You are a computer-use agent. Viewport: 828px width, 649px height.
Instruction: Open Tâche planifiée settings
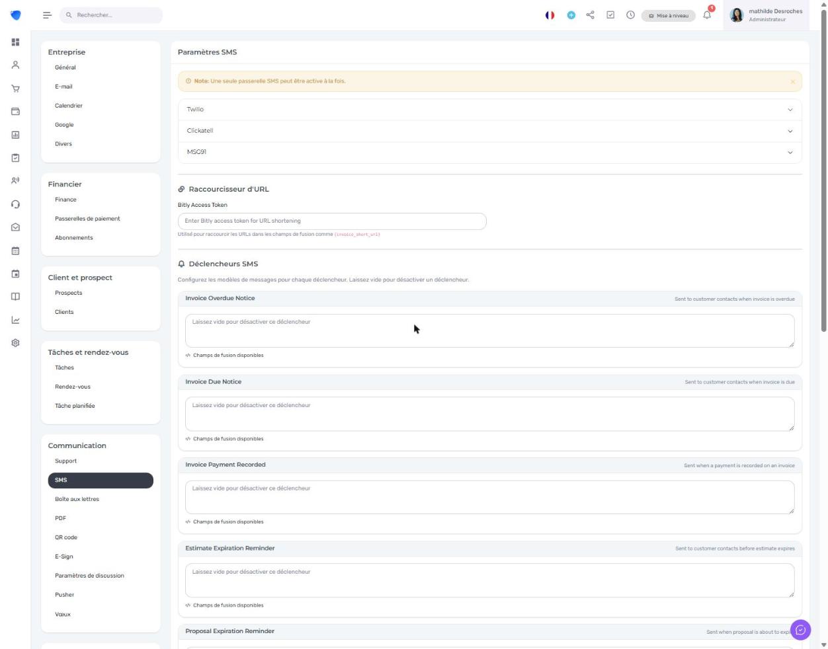point(75,406)
